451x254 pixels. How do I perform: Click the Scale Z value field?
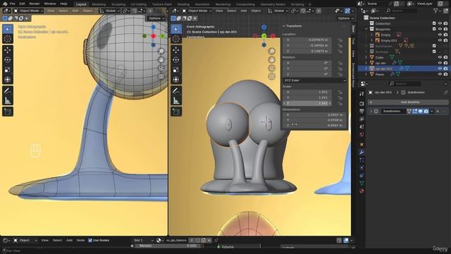(x=307, y=103)
